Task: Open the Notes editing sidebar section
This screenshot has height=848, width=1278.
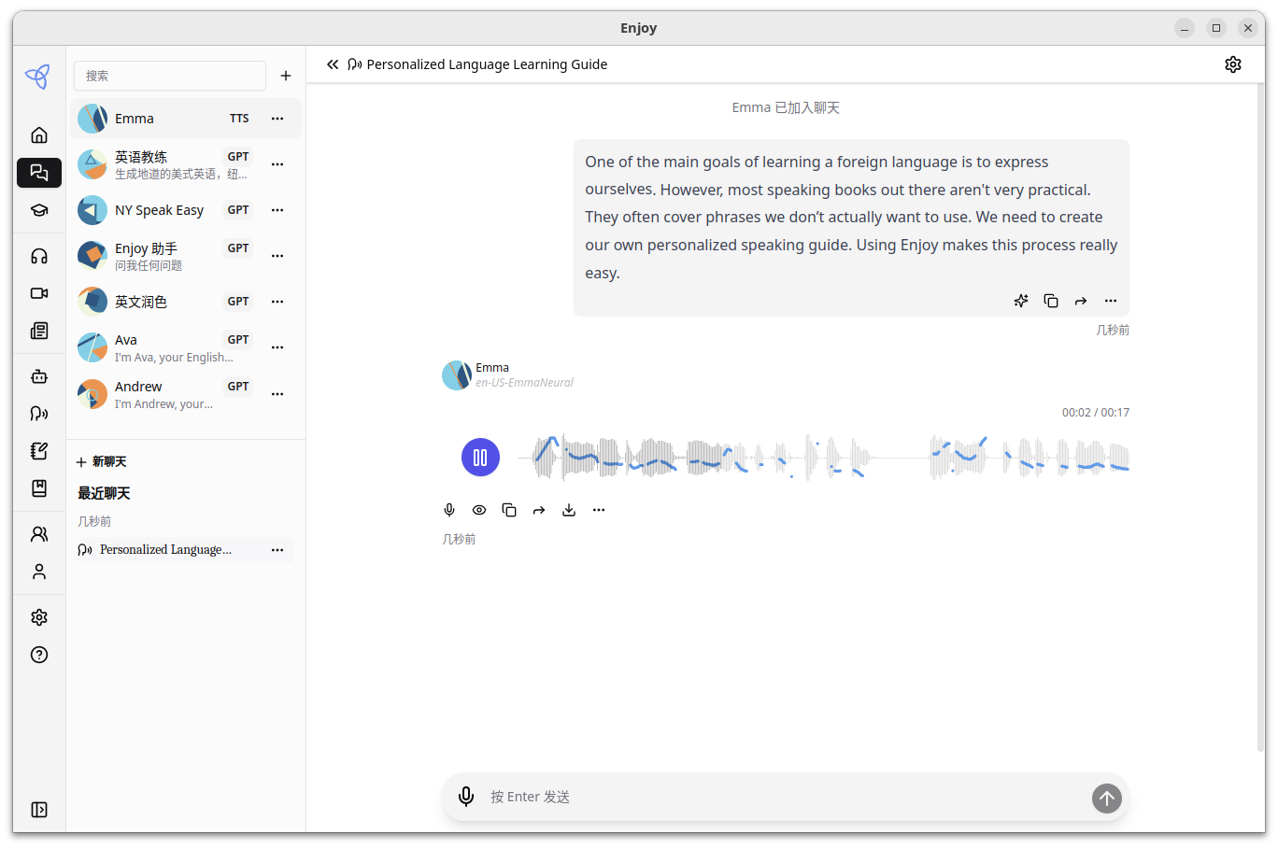Action: pyautogui.click(x=38, y=450)
